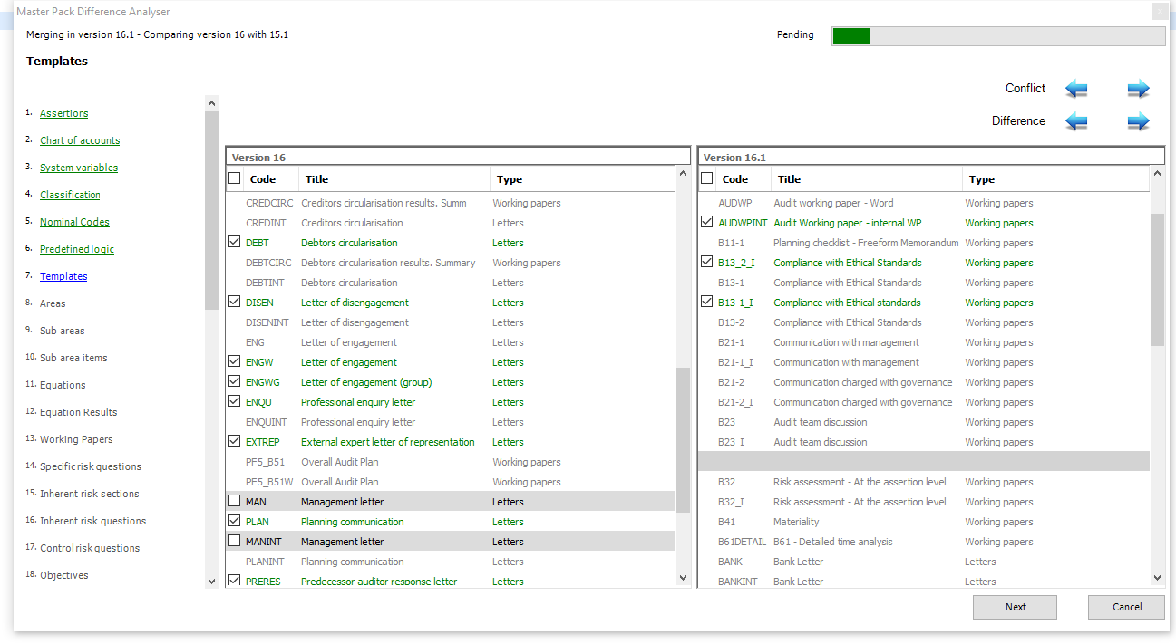Click the down arrow on Version 16 scrollbar

click(683, 577)
